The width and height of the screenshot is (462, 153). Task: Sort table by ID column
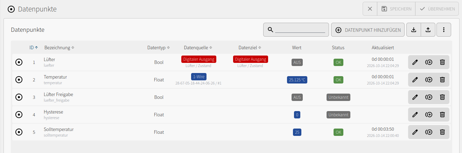click(x=34, y=48)
